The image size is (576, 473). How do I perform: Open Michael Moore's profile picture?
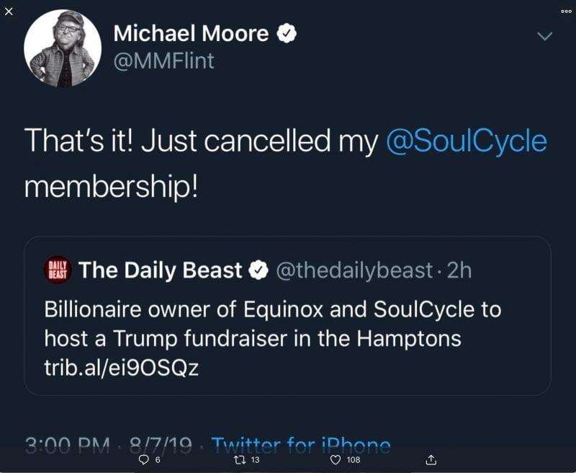(63, 48)
